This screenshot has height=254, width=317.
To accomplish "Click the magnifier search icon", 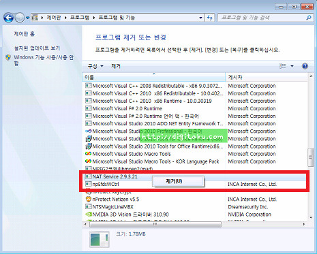I will tap(309, 18).
